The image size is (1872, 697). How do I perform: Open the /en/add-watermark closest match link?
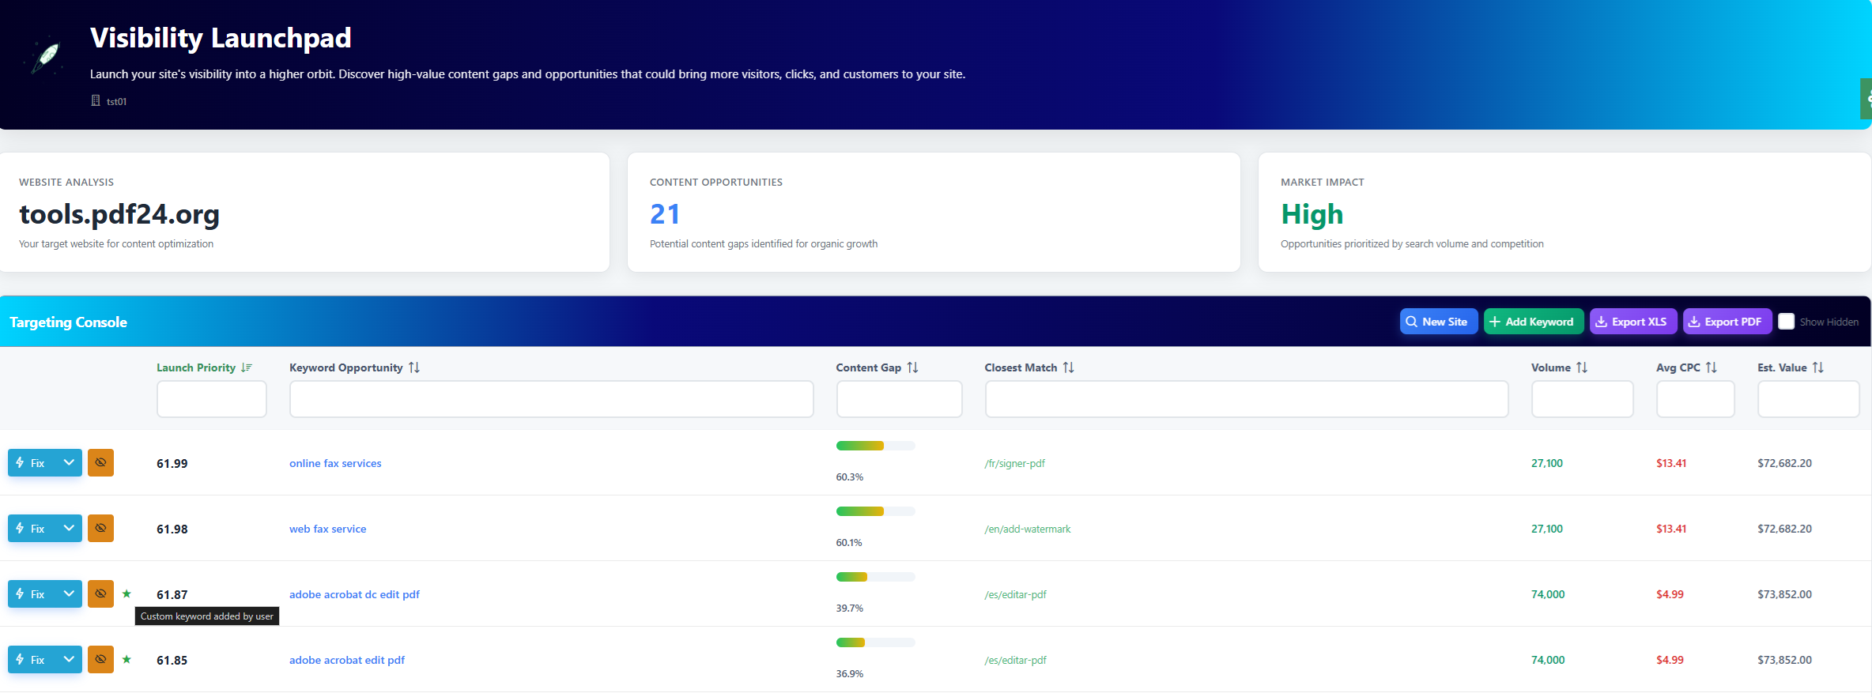click(x=1028, y=529)
